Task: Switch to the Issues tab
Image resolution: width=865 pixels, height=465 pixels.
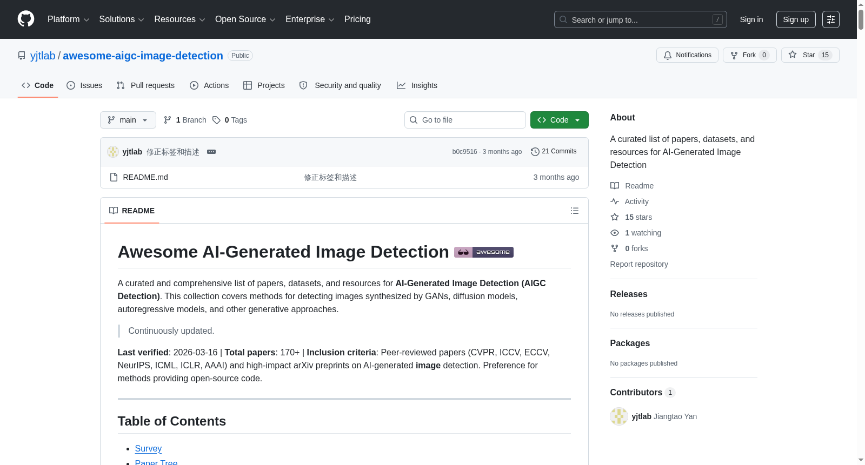Action: 84,85
